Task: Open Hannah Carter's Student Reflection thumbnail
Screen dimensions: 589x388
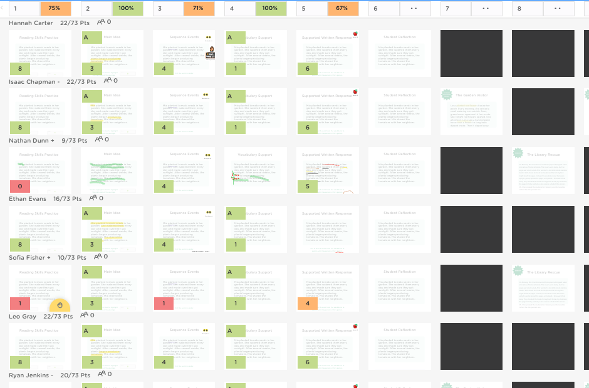Action: click(400, 53)
